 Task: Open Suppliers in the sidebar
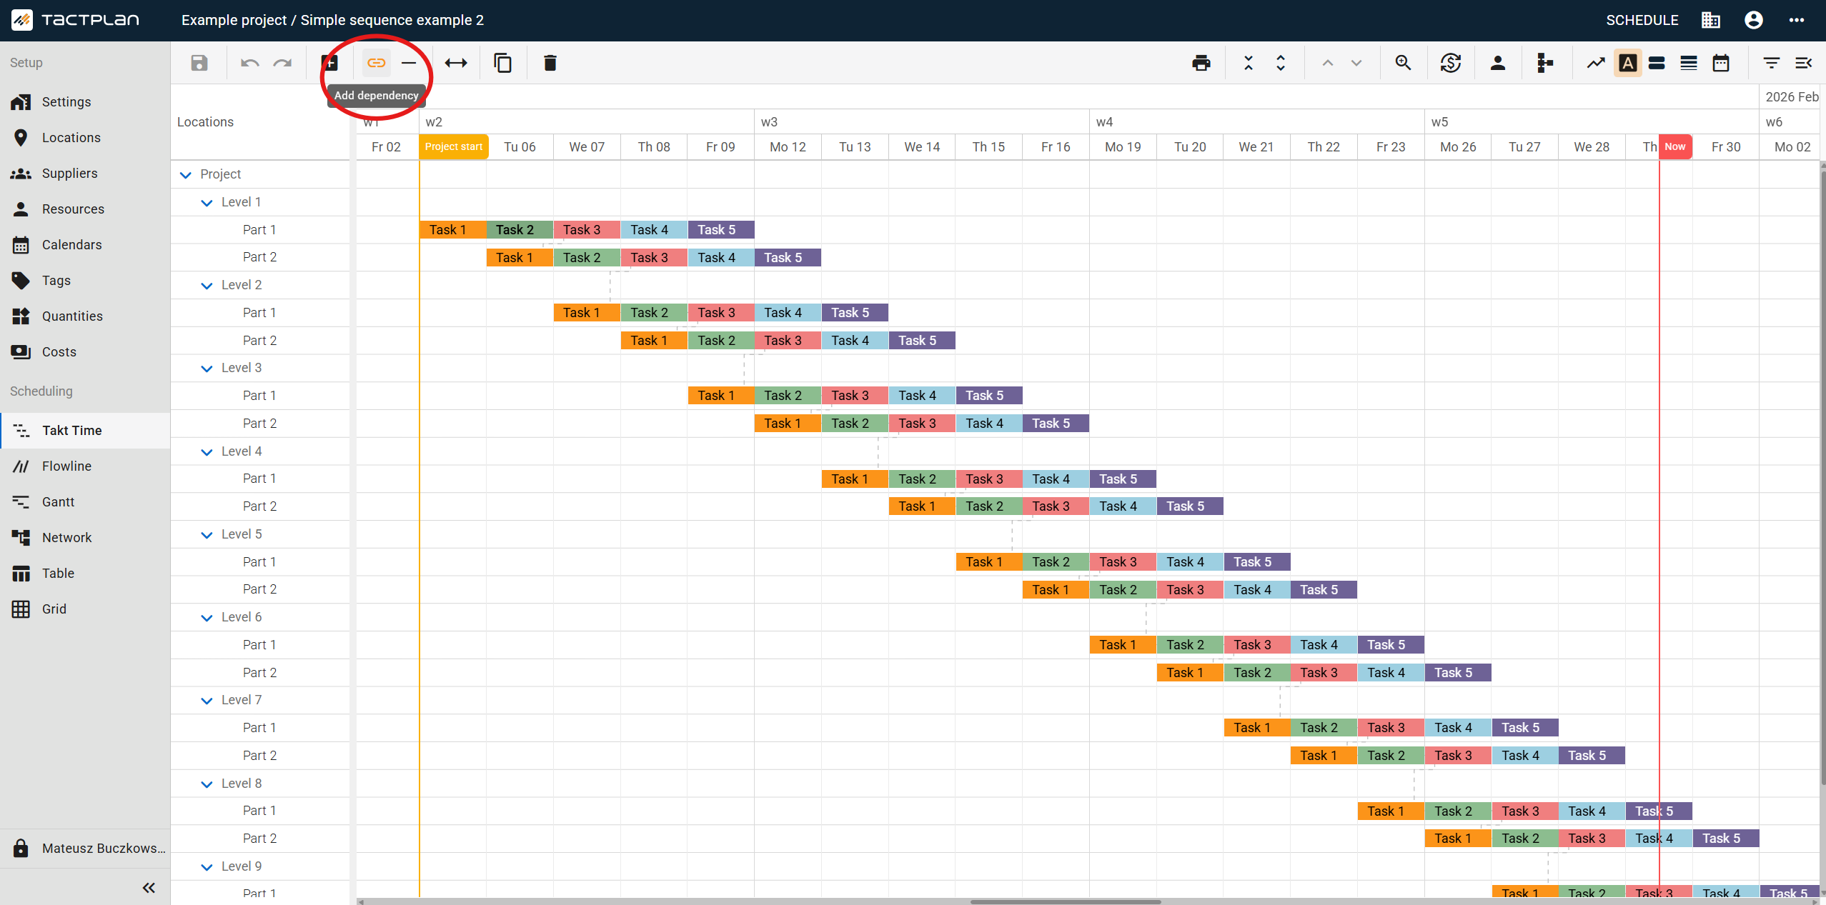tap(85, 174)
